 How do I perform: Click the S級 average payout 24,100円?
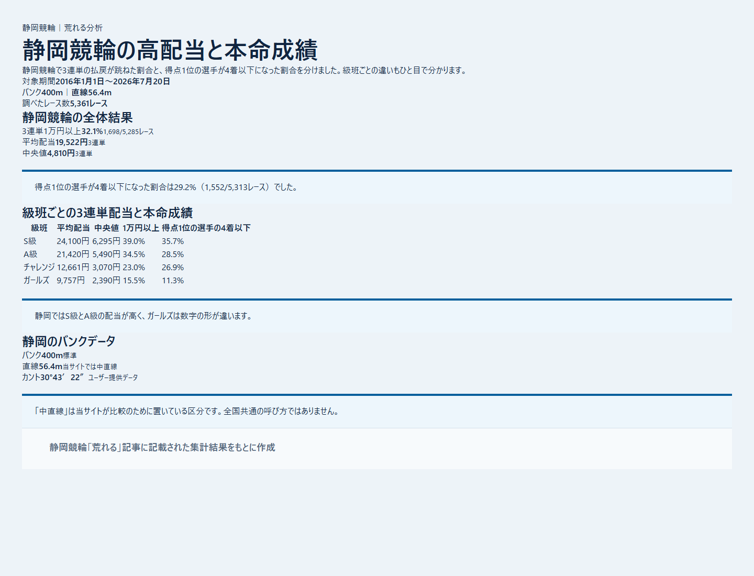[73, 241]
